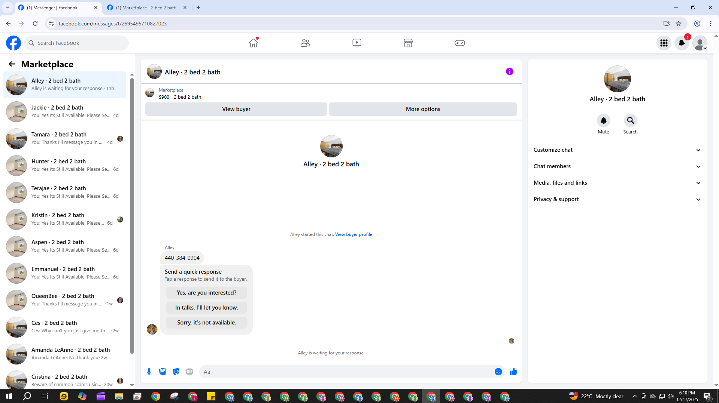Open Terajae · 2 bed 2 bath chat
This screenshot has width=719, height=403.
tap(65, 193)
